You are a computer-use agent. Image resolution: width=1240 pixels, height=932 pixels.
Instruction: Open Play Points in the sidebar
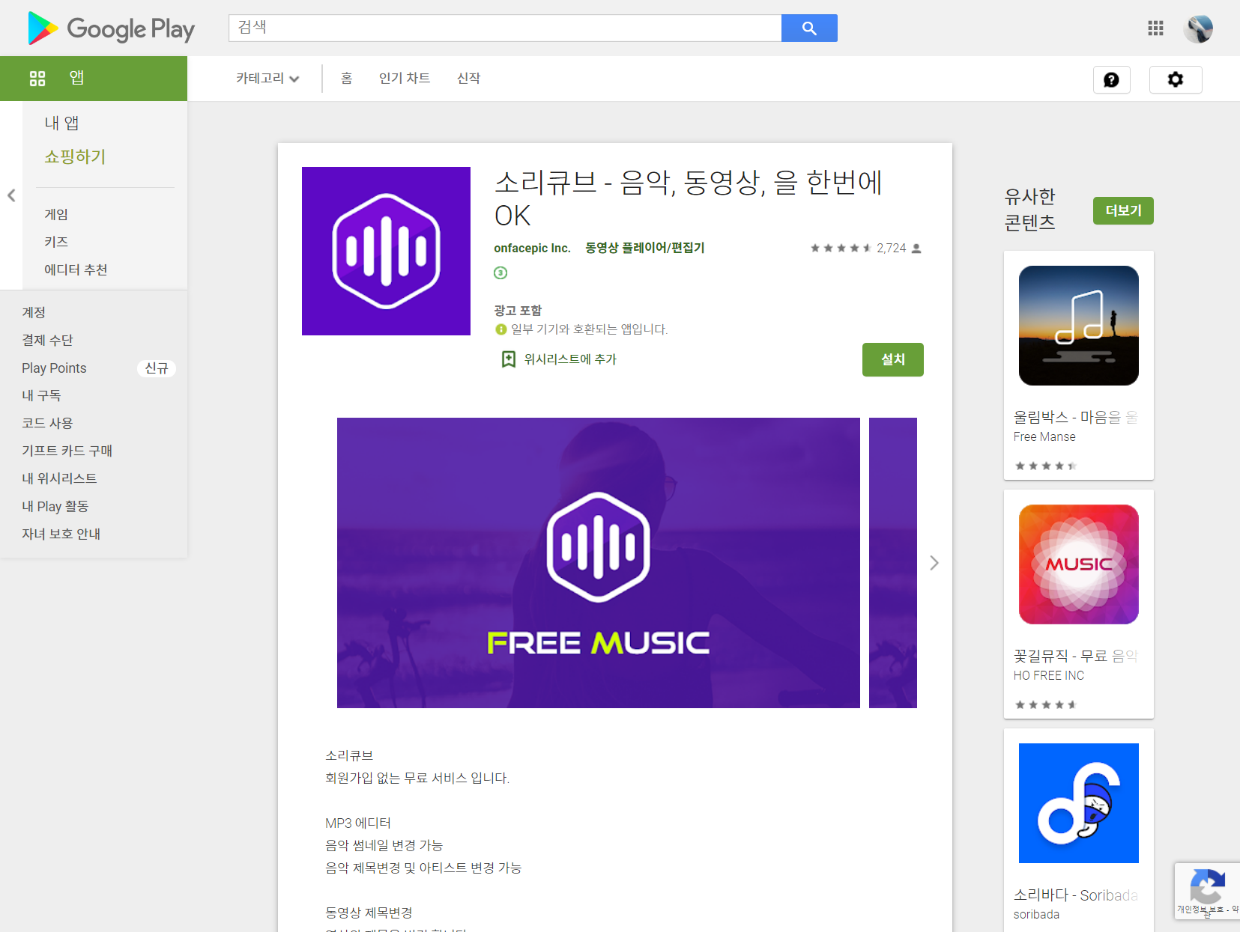54,368
